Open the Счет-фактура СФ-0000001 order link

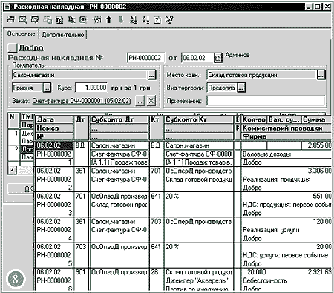[x=82, y=101]
